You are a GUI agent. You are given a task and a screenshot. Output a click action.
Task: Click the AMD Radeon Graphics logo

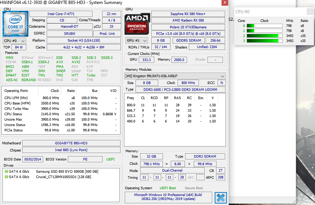coord(137,24)
